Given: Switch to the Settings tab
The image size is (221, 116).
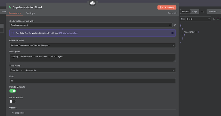Looking at the screenshot, I should tap(30, 13).
